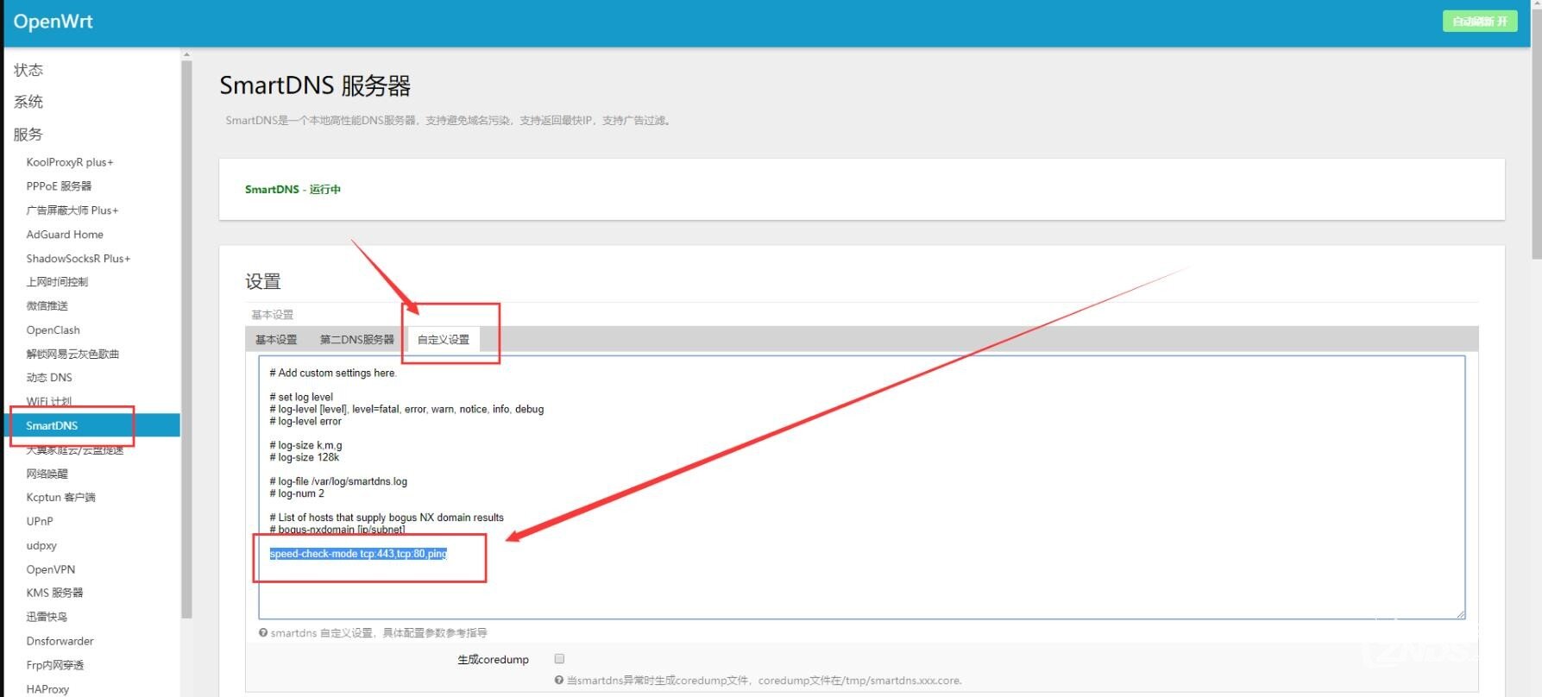This screenshot has width=1542, height=697.
Task: Open Frp内网穿透 sidebar entry
Action: tap(55, 665)
